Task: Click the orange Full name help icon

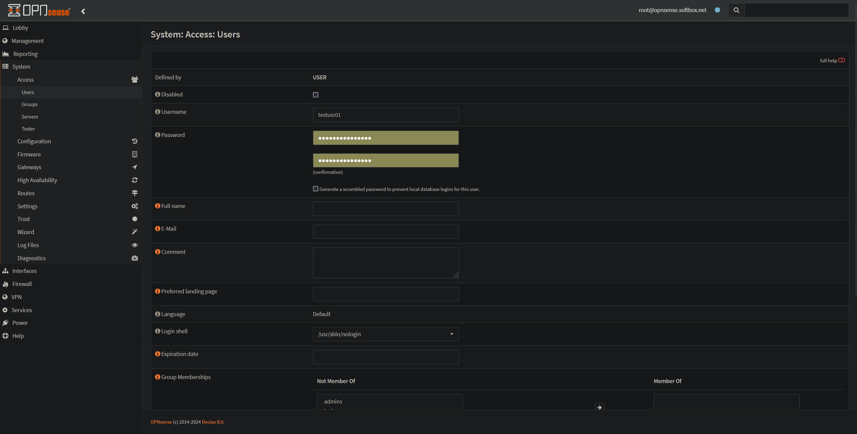Action: [158, 206]
